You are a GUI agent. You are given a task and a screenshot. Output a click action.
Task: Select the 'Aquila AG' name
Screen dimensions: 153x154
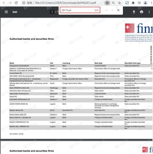pos(13,96)
